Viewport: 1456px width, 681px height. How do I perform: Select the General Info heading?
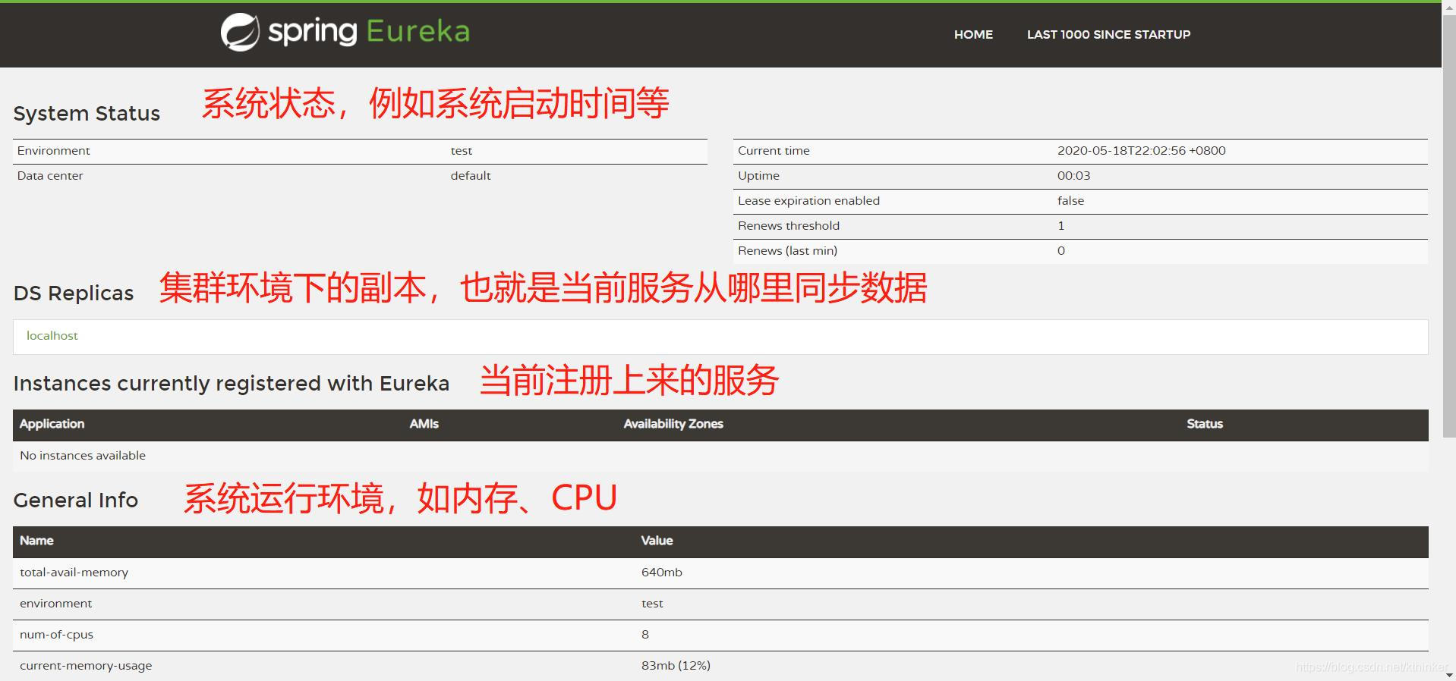[x=76, y=500]
